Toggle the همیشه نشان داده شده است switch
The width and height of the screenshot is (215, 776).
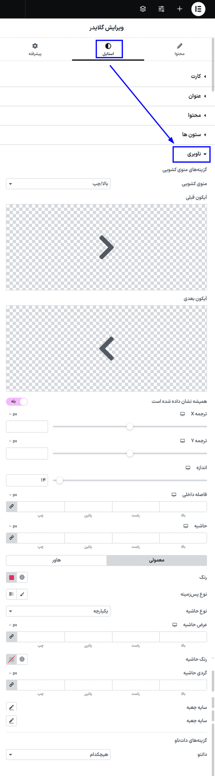click(17, 401)
